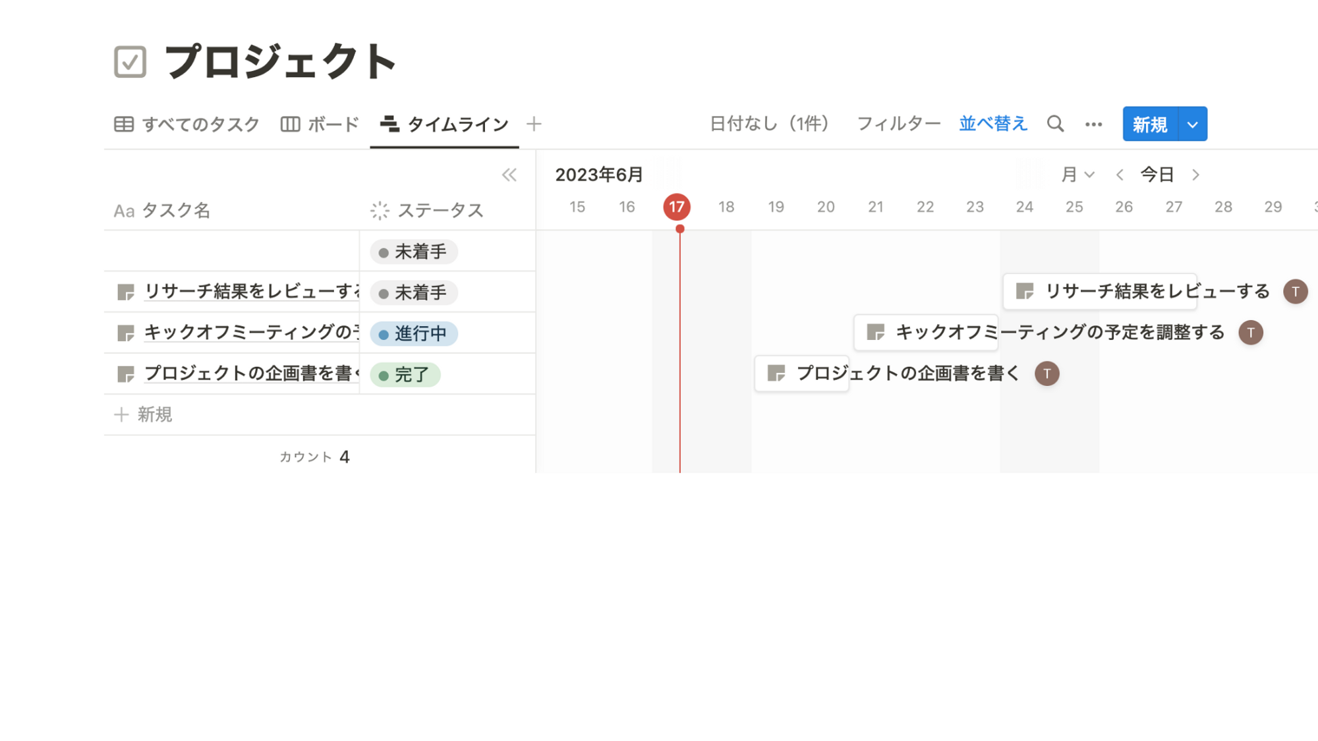
Task: Open the three-dot more options menu
Action: pos(1093,124)
